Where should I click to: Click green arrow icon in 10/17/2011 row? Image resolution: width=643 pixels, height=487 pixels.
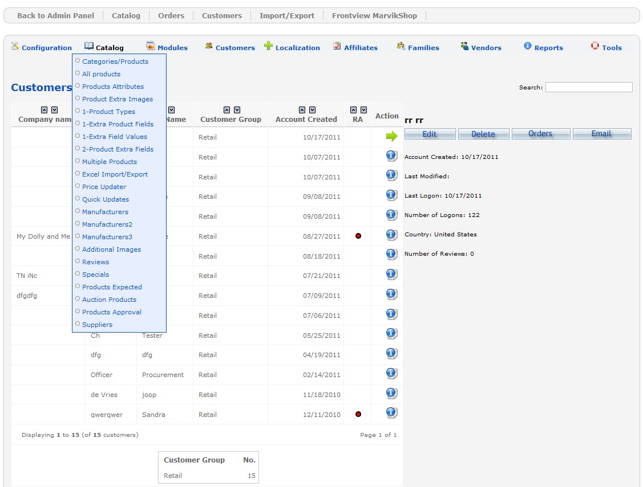coord(391,136)
